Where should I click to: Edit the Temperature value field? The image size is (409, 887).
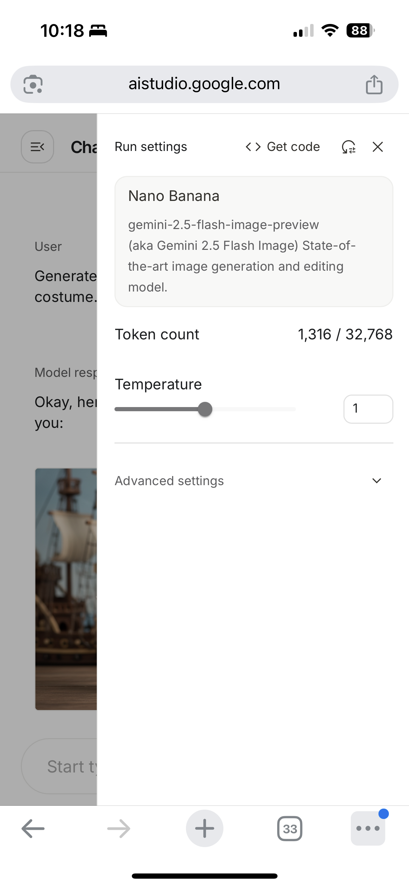coord(368,409)
